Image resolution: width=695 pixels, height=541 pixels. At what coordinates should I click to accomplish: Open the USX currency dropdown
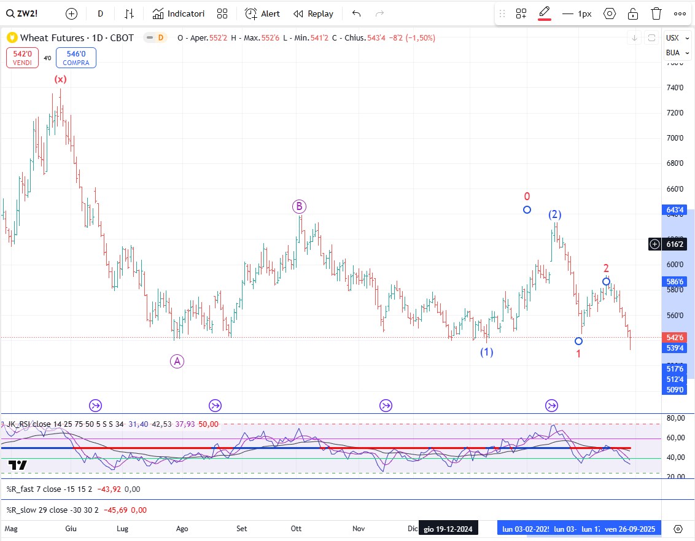click(x=677, y=37)
